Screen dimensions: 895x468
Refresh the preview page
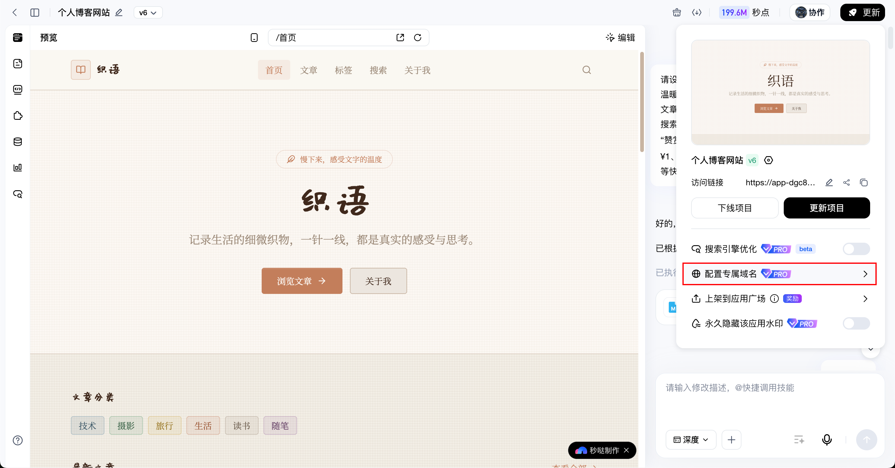point(418,38)
